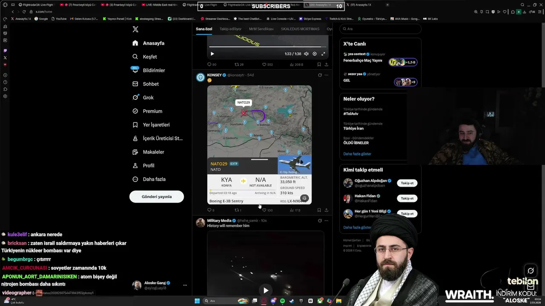
Task: Open Discord from the taskbar
Action: pyautogui.click(x=273, y=301)
